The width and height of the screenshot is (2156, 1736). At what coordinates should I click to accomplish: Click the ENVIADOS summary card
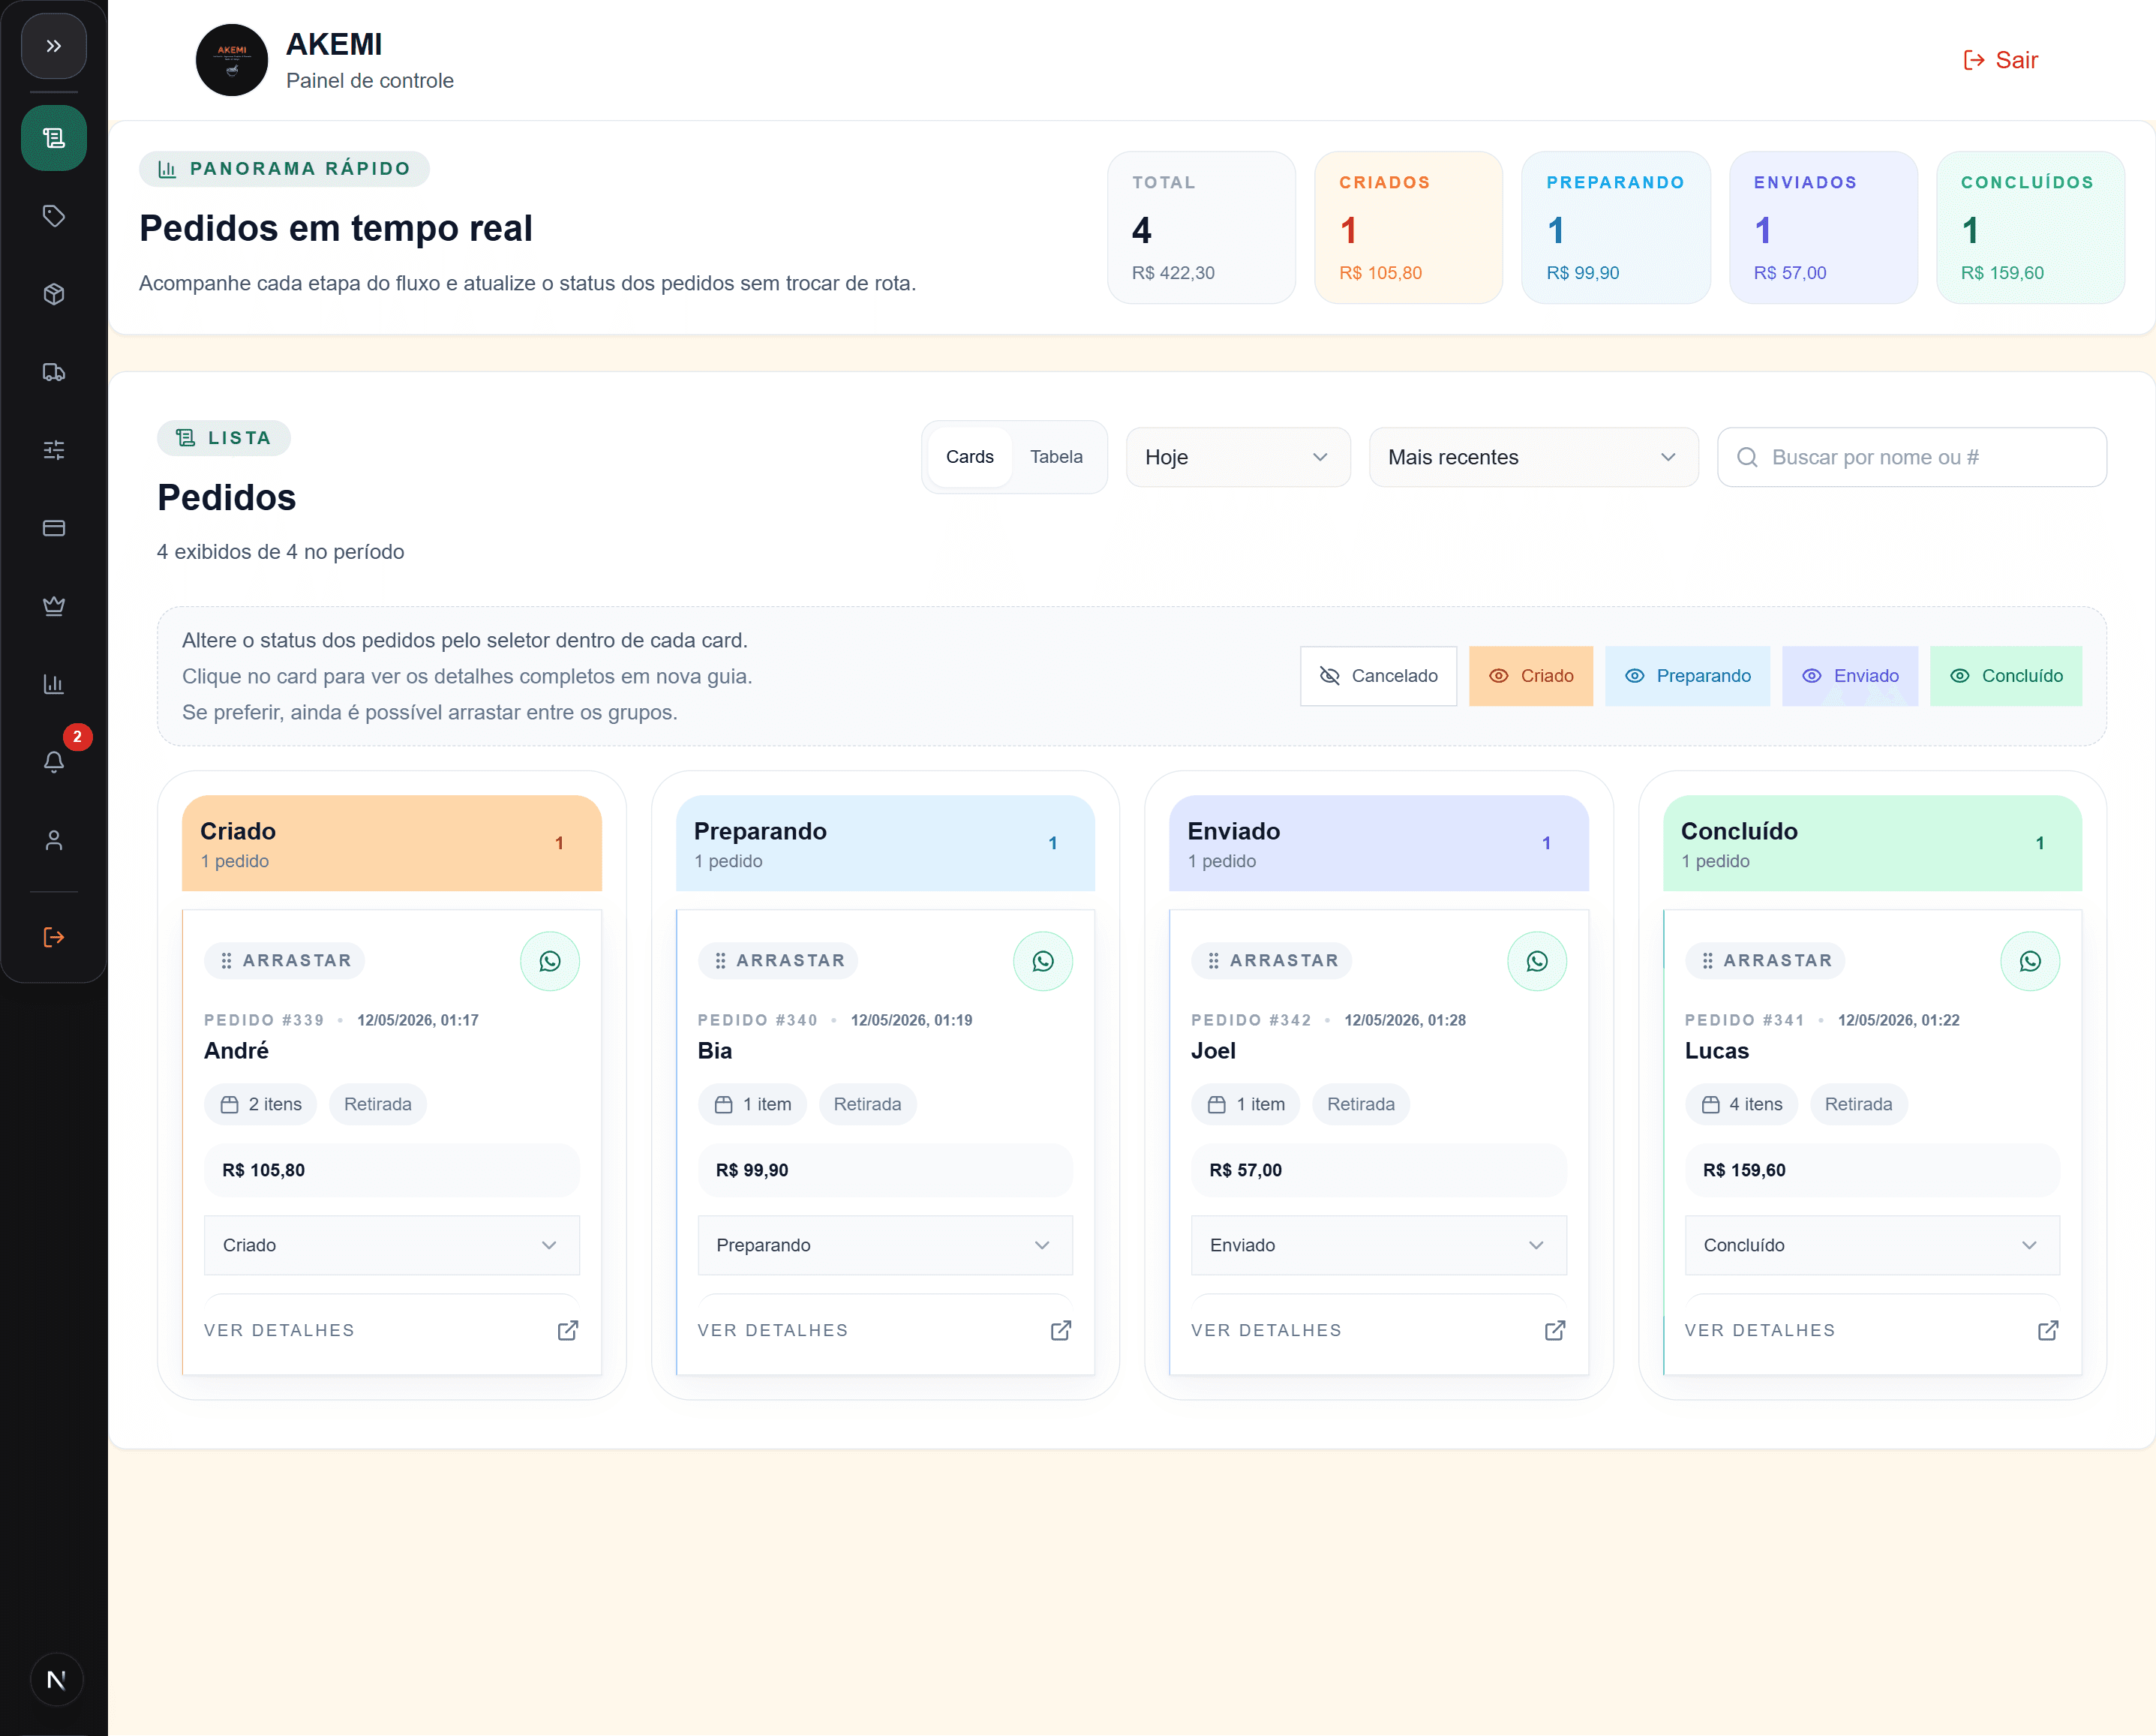tap(1823, 227)
